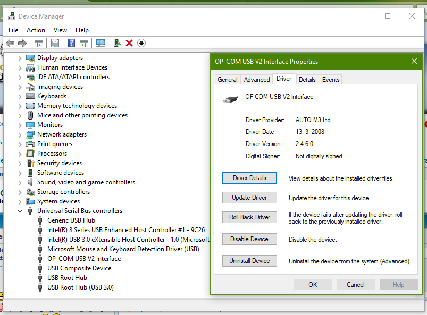Switch to the General tab
This screenshot has width=427, height=315.
[228, 80]
